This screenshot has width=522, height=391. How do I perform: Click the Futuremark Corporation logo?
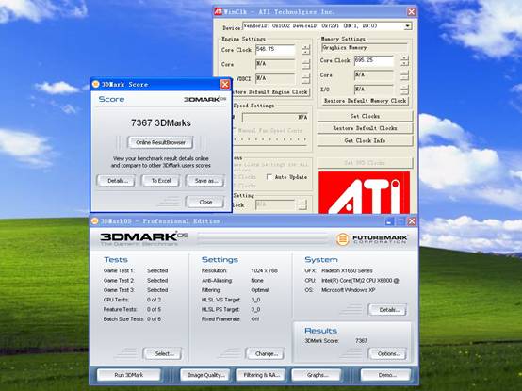click(372, 239)
